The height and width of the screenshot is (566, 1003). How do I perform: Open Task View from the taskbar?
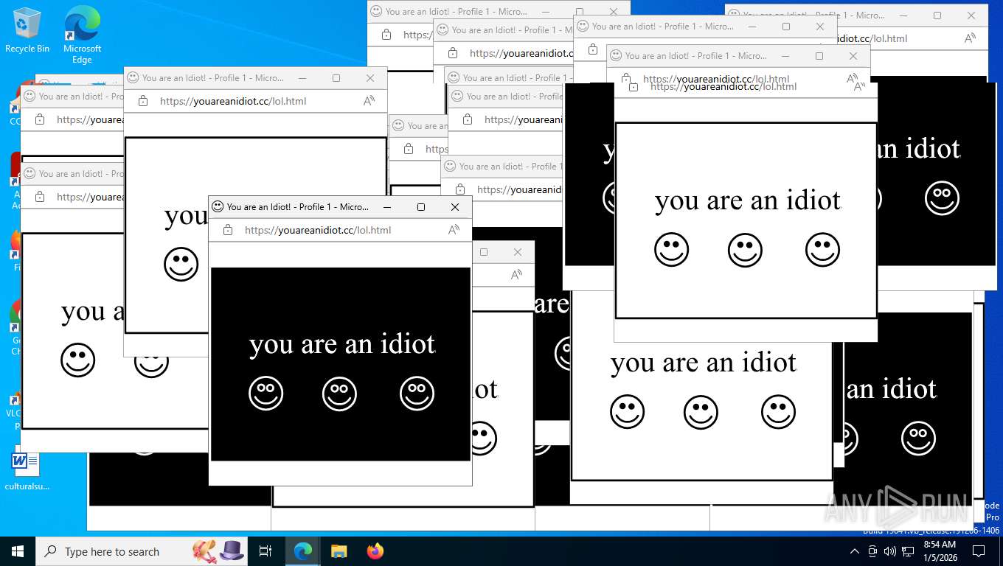pyautogui.click(x=265, y=551)
